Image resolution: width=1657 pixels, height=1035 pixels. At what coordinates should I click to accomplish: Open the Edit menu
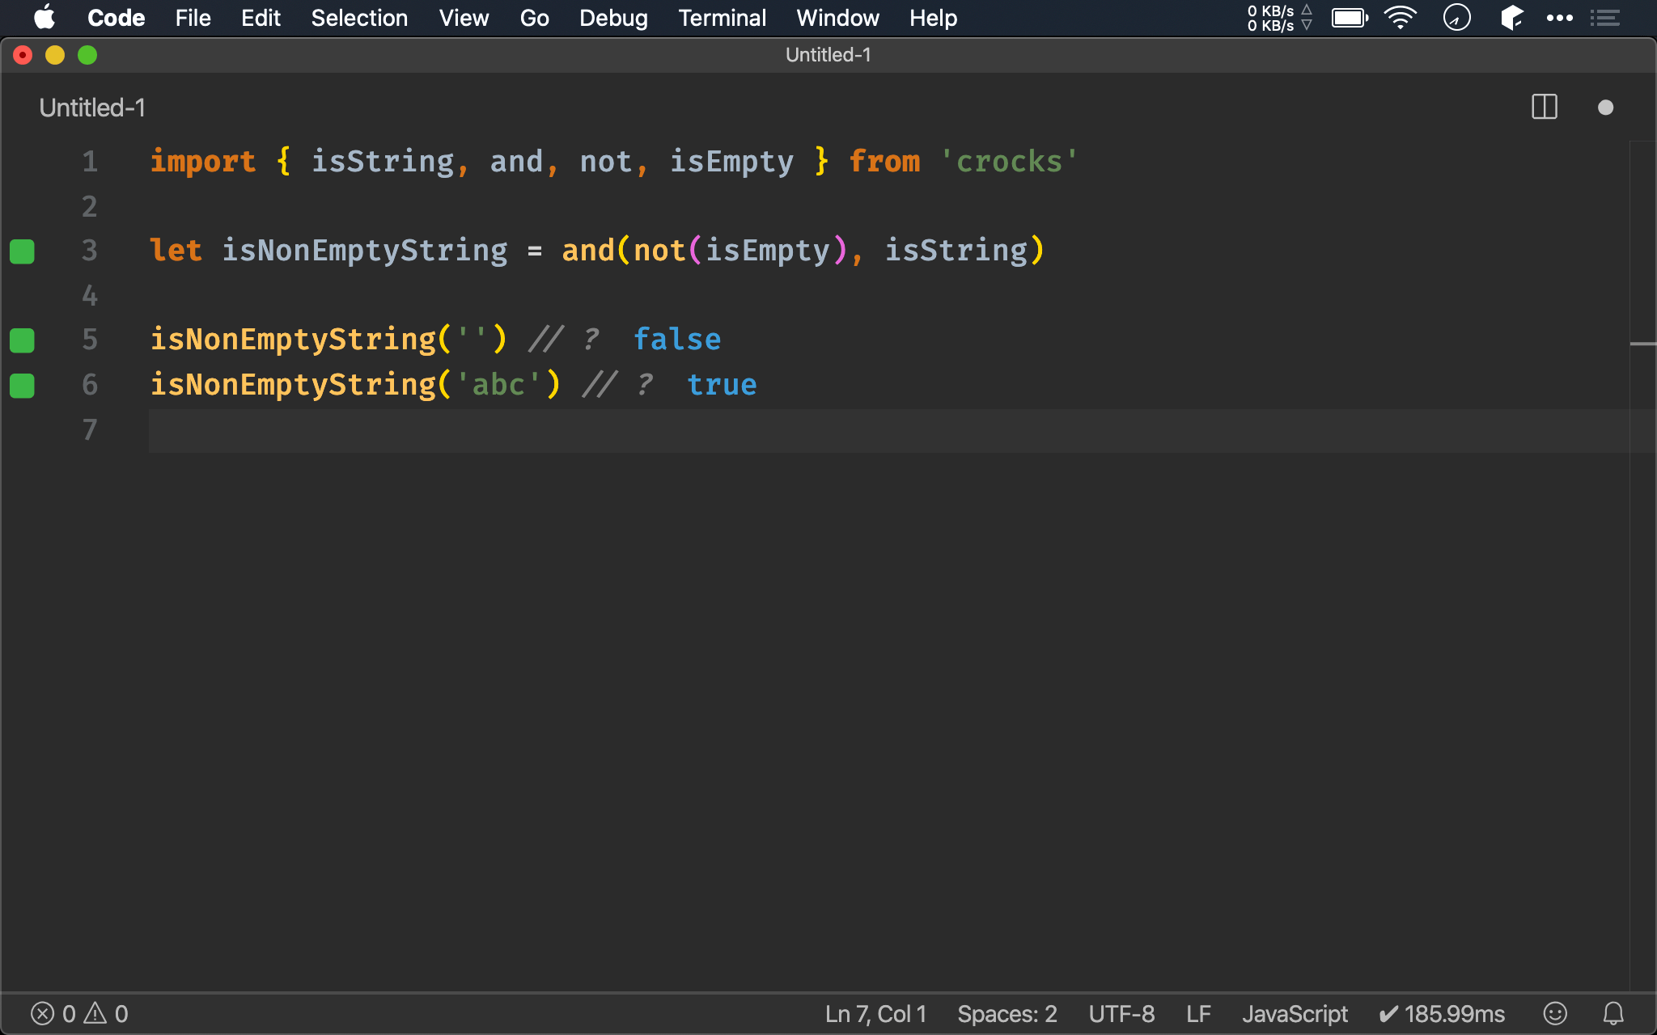tap(261, 18)
